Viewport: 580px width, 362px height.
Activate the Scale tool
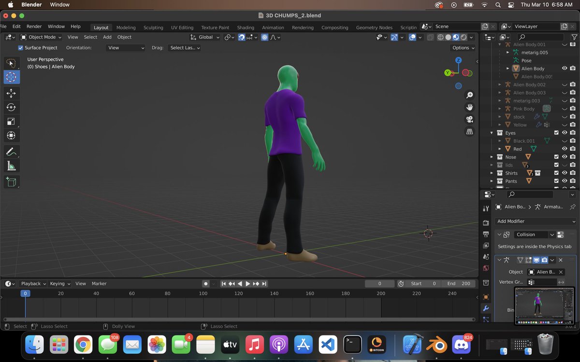point(12,122)
